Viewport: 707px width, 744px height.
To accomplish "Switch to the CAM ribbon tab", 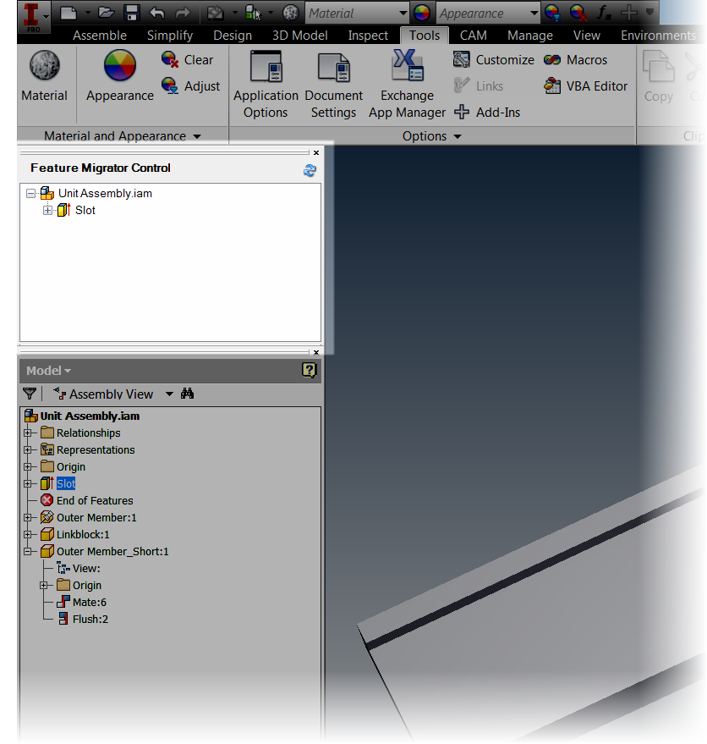I will click(473, 35).
